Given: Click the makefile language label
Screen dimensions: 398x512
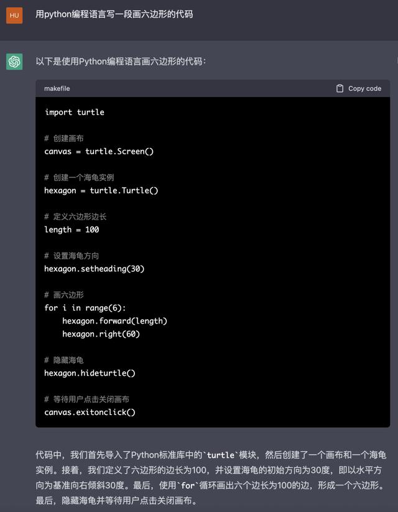Looking at the screenshot, I should click(x=57, y=88).
